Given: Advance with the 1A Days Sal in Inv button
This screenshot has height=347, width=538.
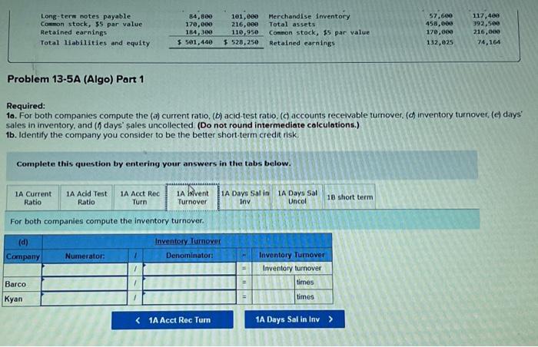Looking at the screenshot, I should (x=294, y=319).
